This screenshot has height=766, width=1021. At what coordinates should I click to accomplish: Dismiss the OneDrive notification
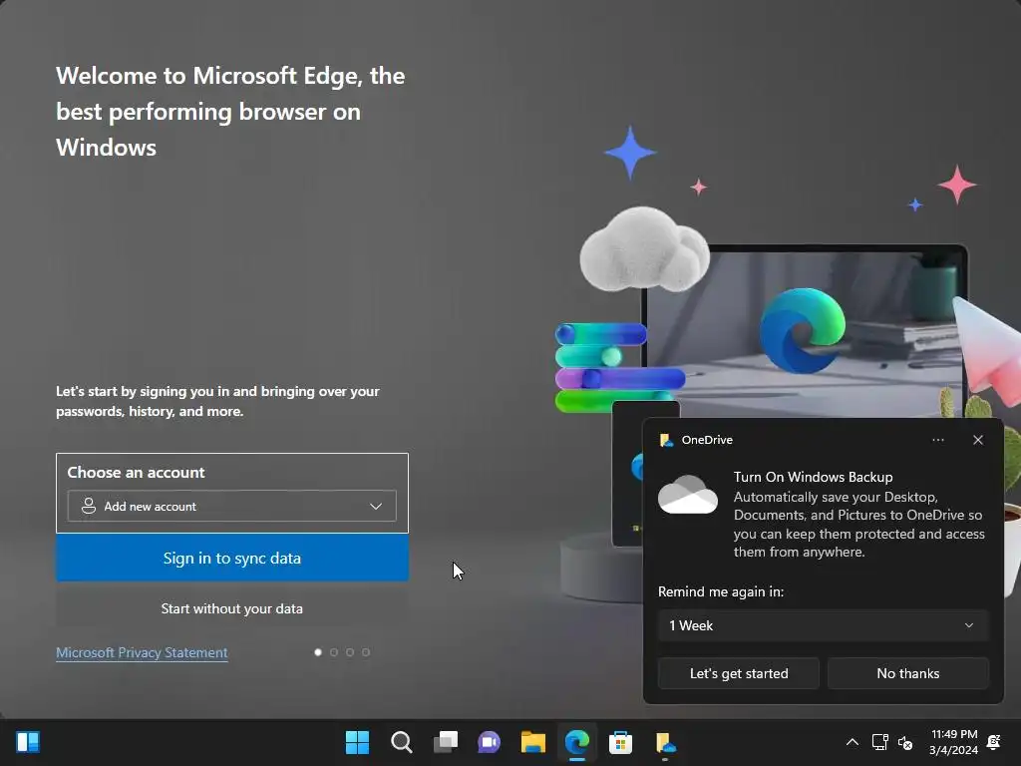tap(978, 440)
